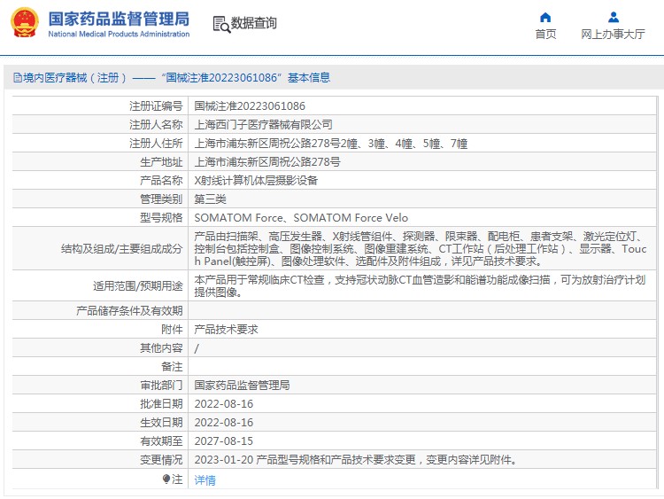This screenshot has height=499, width=664.
Task: Click the 注册证编号 row label
Action: click(x=156, y=105)
